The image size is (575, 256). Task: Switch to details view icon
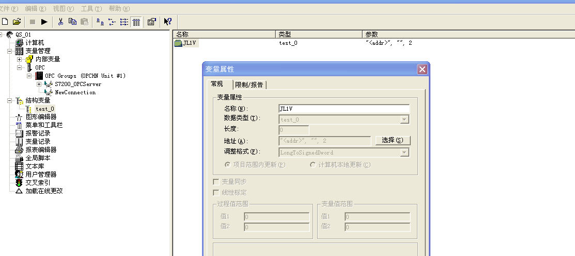tap(136, 22)
